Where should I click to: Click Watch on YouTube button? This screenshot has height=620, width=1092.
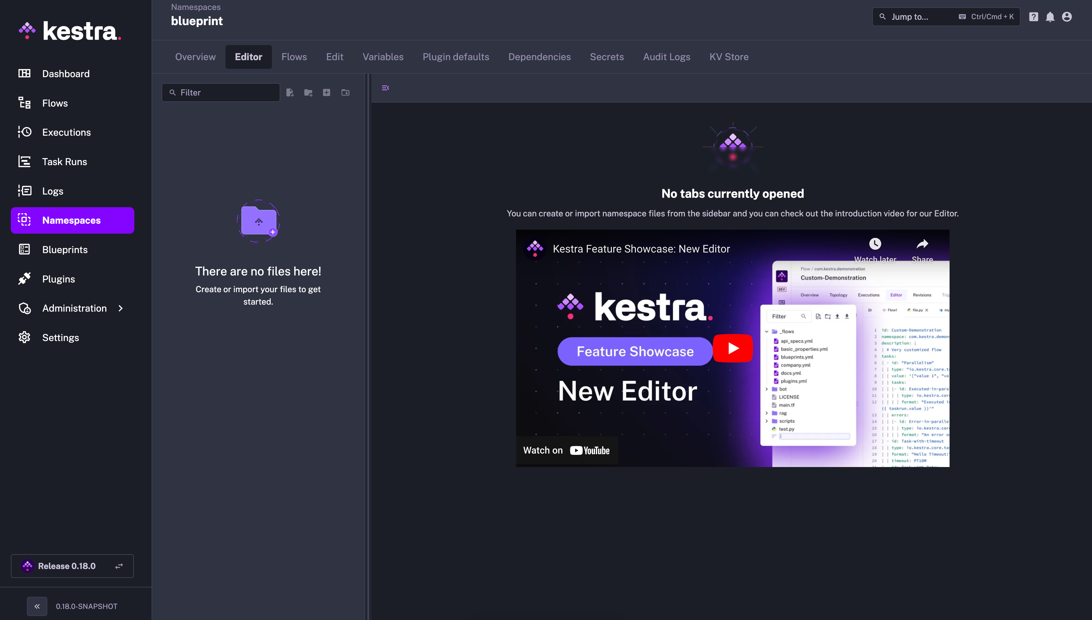[x=566, y=450]
